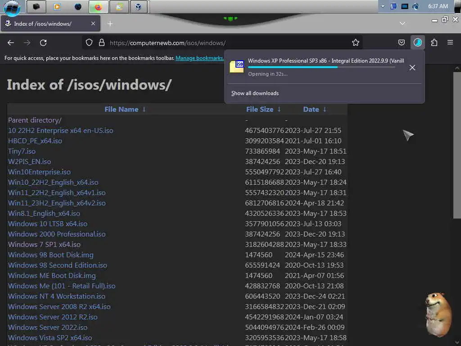This screenshot has width=461, height=346.
Task: Download Windows 2000 Professional.iso
Action: [x=57, y=234]
